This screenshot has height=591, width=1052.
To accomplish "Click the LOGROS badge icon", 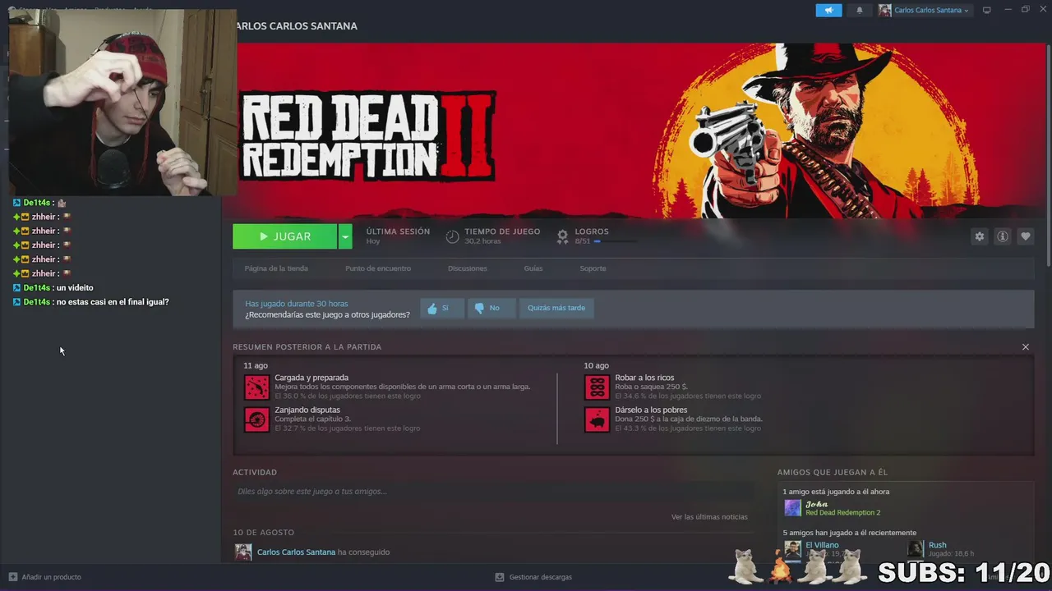I will tap(562, 236).
